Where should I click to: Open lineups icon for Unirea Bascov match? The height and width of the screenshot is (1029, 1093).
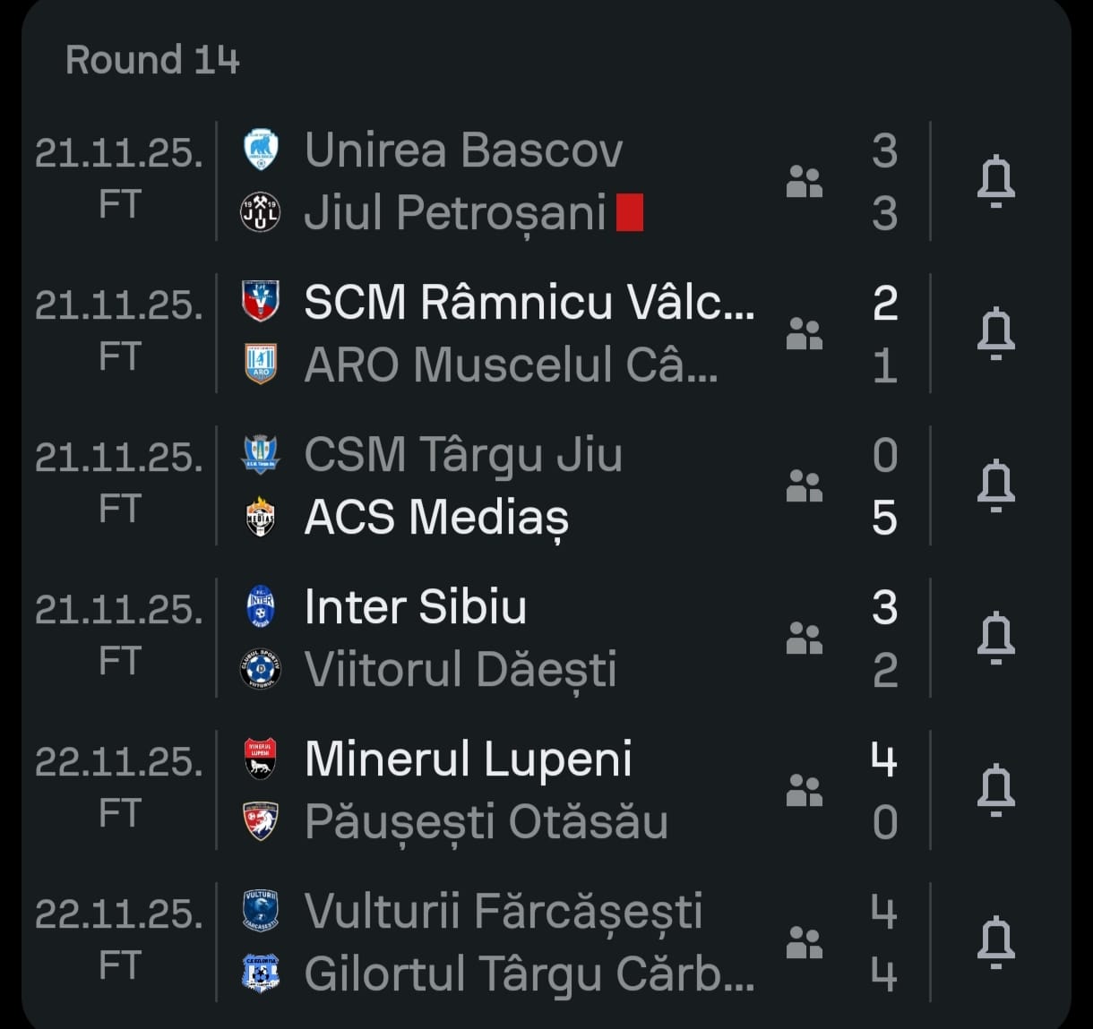click(x=804, y=181)
